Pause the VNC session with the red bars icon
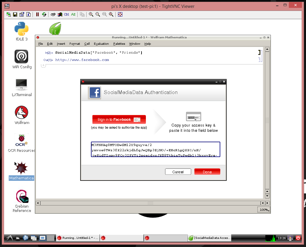This screenshot has height=247, width=306. (37, 15)
